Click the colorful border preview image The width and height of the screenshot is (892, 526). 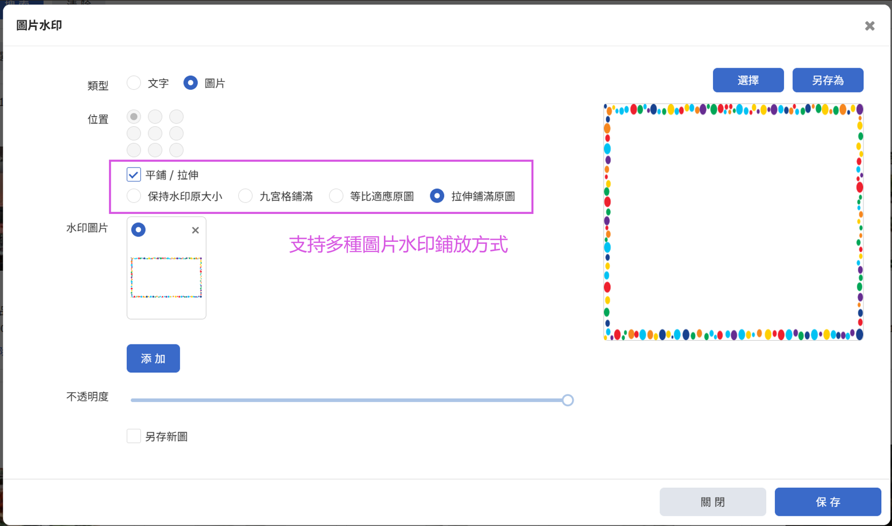(x=733, y=222)
